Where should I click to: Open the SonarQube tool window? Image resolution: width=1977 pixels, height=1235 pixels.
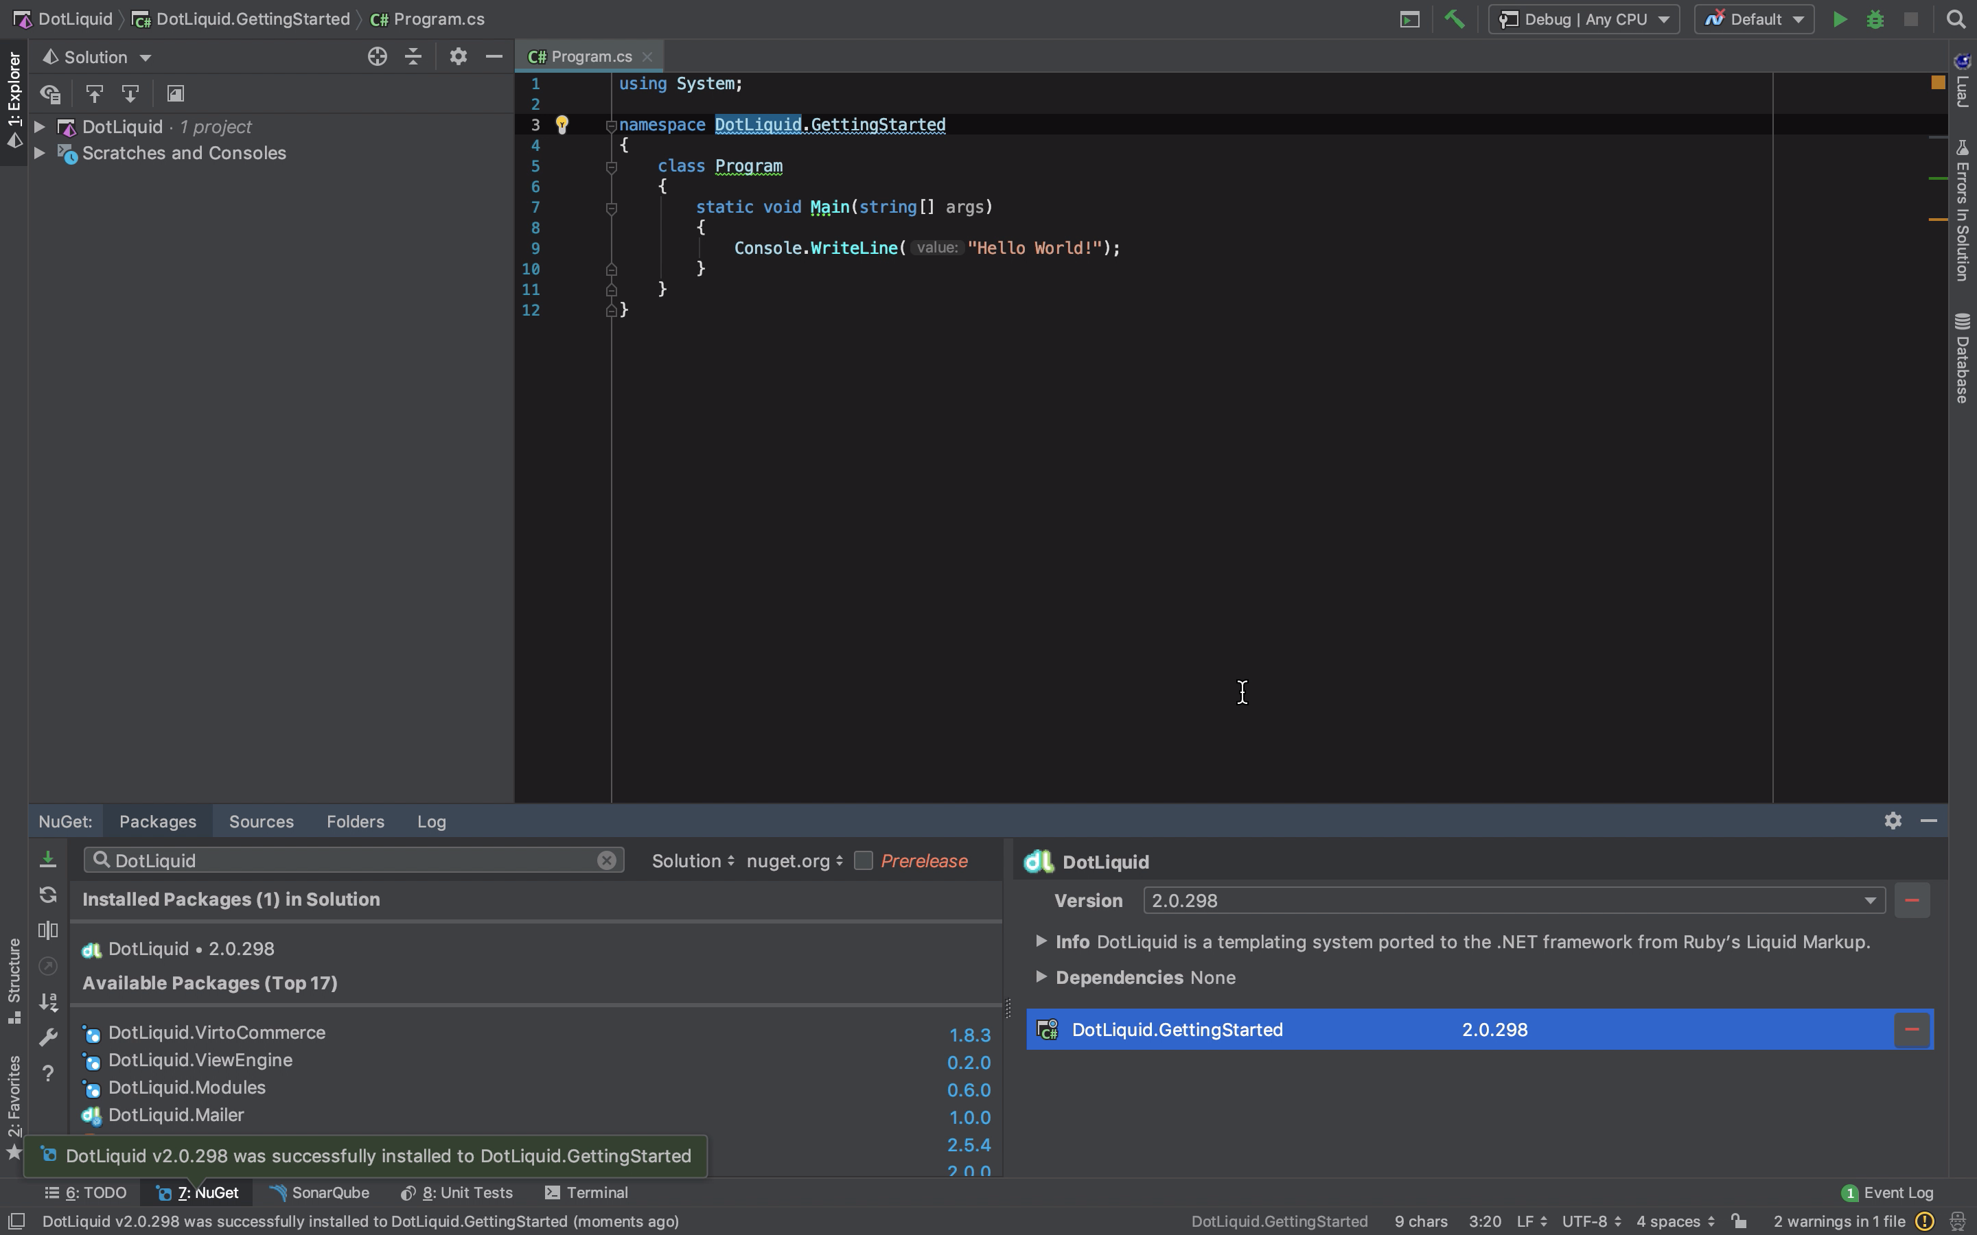click(x=319, y=1192)
